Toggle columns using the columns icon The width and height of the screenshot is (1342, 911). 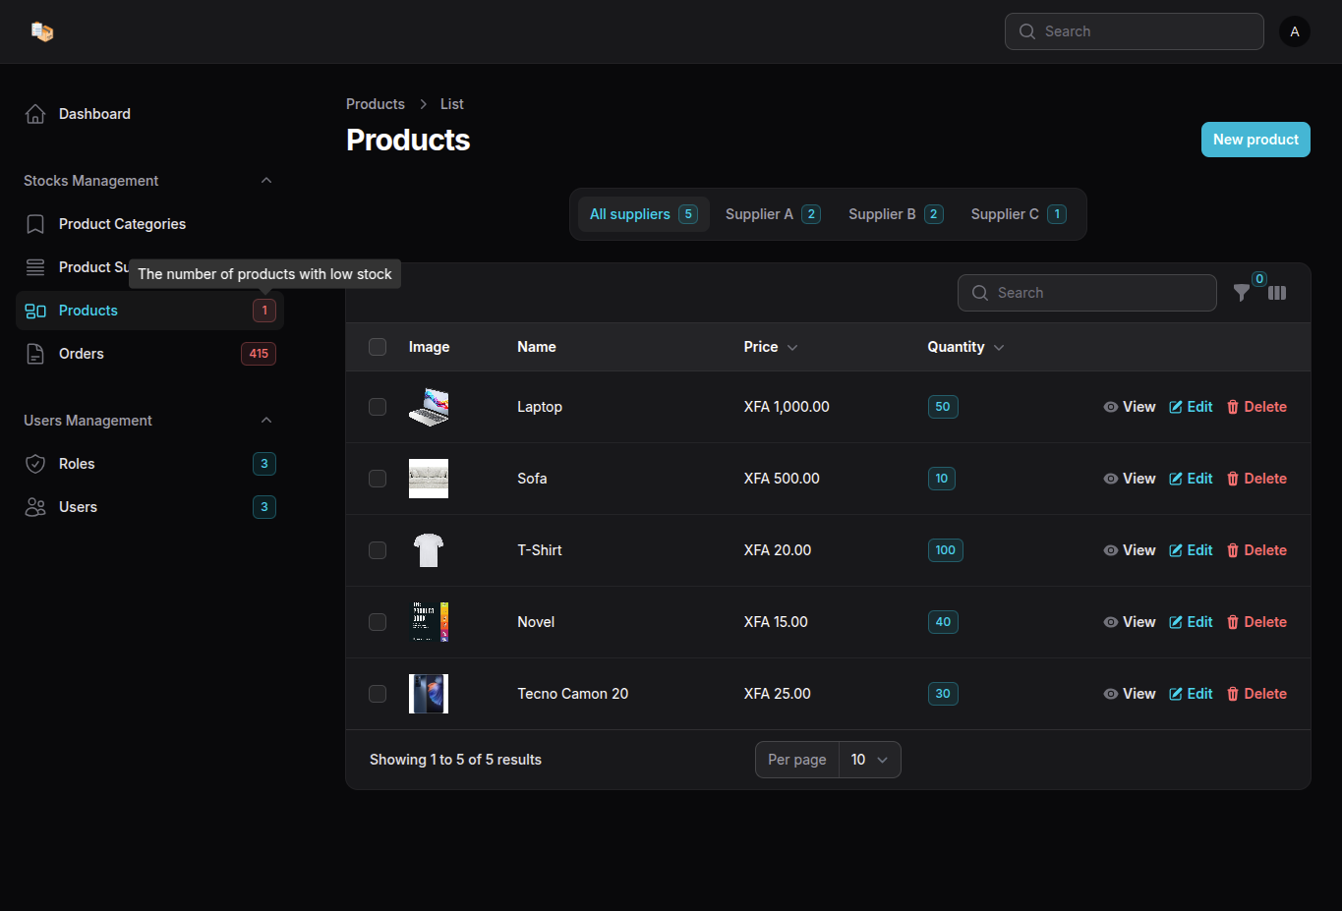pos(1277,293)
